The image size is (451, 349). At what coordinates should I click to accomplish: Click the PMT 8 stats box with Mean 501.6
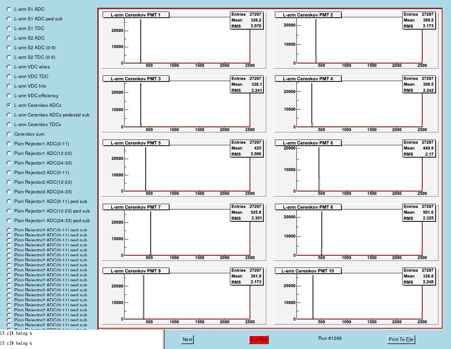coord(419,213)
